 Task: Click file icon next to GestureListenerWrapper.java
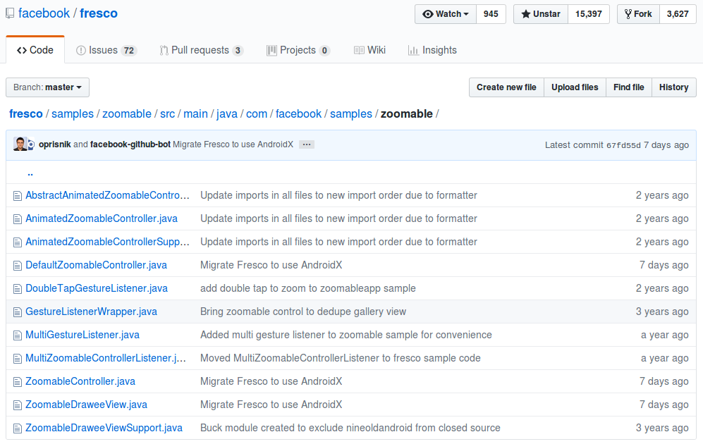18,312
